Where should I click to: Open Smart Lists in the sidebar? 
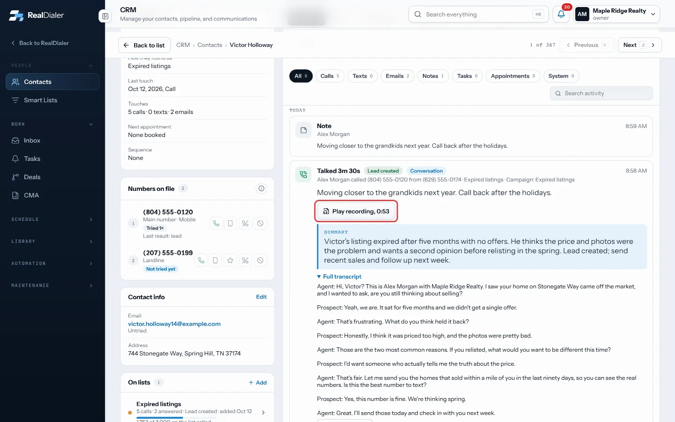pyautogui.click(x=52, y=100)
